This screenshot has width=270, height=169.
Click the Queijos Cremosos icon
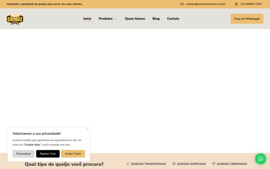click(x=214, y=163)
